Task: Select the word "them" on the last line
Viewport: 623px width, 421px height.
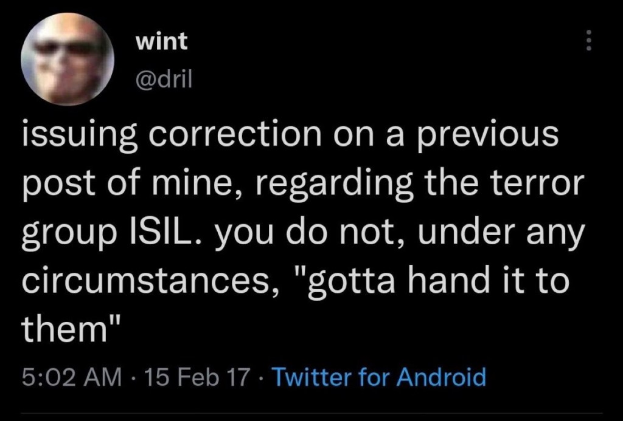Action: click(60, 328)
